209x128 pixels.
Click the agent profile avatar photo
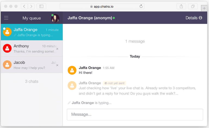[x=55, y=18]
